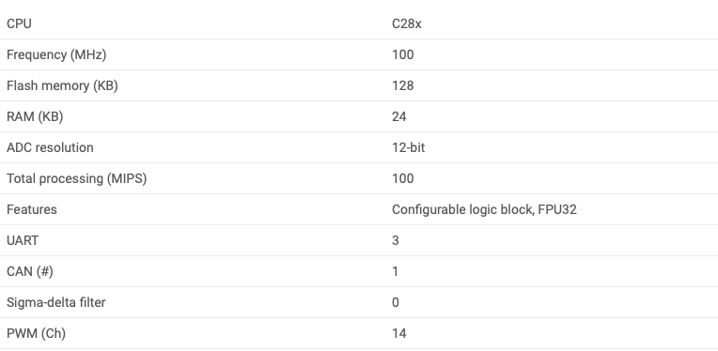Click the CAN (#) row label

coord(30,271)
